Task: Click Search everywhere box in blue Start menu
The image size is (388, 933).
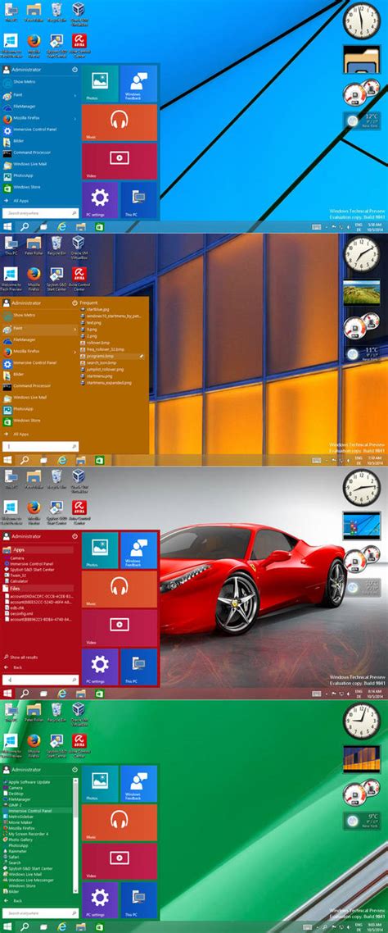Action: click(40, 212)
